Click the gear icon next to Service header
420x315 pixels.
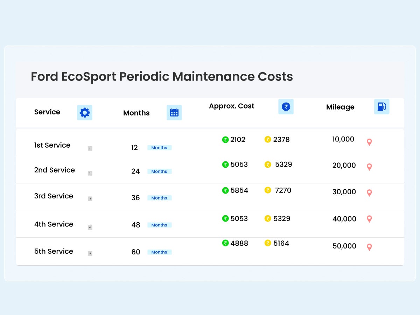(x=84, y=113)
